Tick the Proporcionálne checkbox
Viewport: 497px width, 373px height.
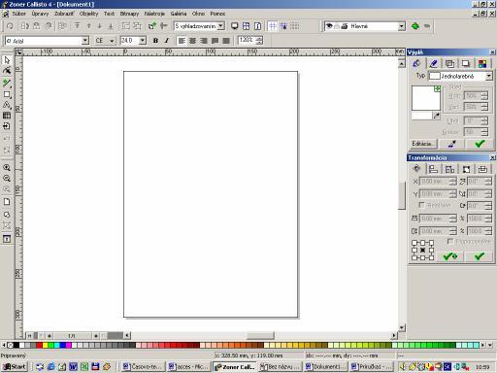click(x=450, y=241)
